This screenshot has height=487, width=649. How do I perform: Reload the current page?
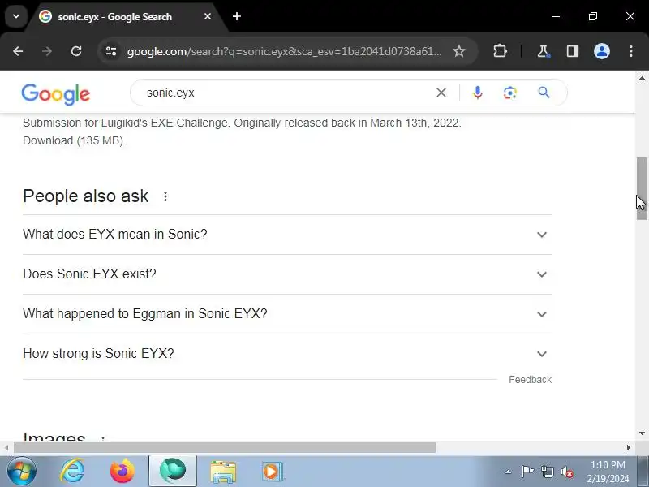76,51
